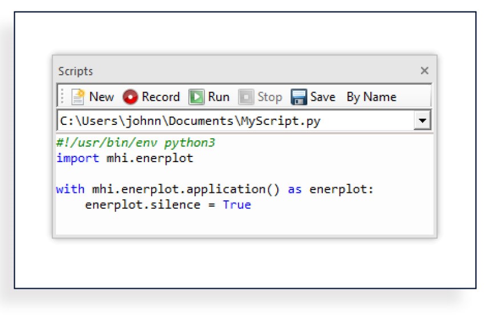502x315 pixels.
Task: Expand the script path dropdown arrow
Action: click(x=423, y=121)
